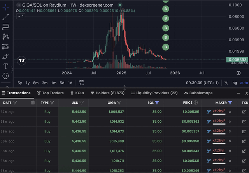Open chart settings gear icon
Viewport: 249px width, 173px height.
click(x=238, y=73)
